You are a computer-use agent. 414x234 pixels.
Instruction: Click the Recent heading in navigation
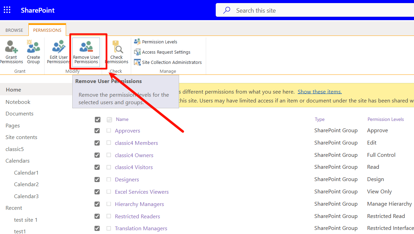pos(14,208)
